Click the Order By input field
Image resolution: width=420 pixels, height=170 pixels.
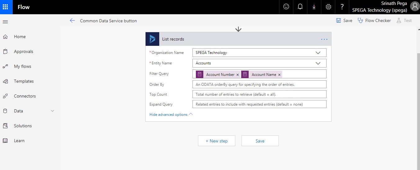click(259, 84)
